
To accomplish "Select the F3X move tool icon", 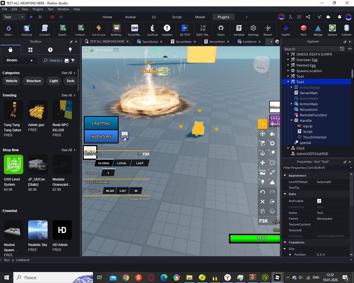I will point(263,124).
